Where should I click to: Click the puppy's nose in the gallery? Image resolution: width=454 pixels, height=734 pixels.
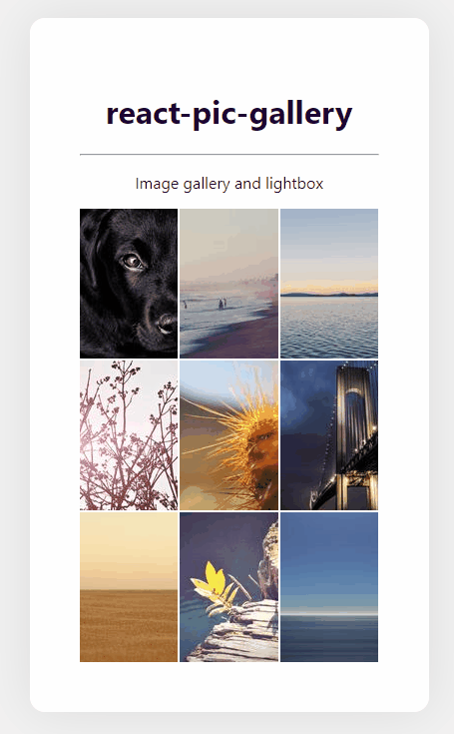166,322
